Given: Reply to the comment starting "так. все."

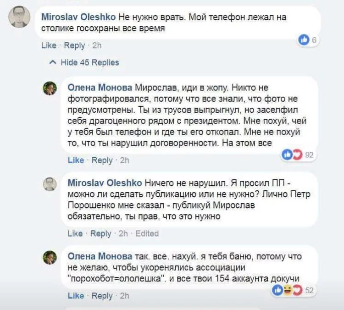Looking at the screenshot, I should (102, 296).
